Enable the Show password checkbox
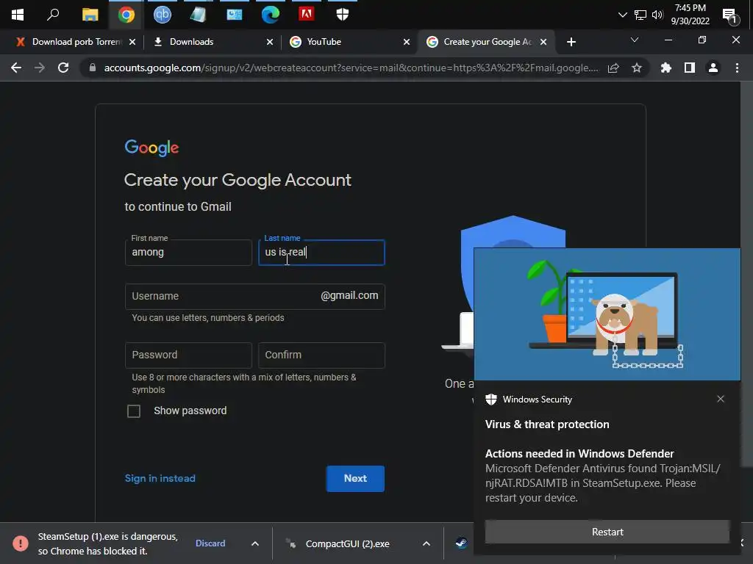Screen dimensions: 753x564 click(134, 411)
